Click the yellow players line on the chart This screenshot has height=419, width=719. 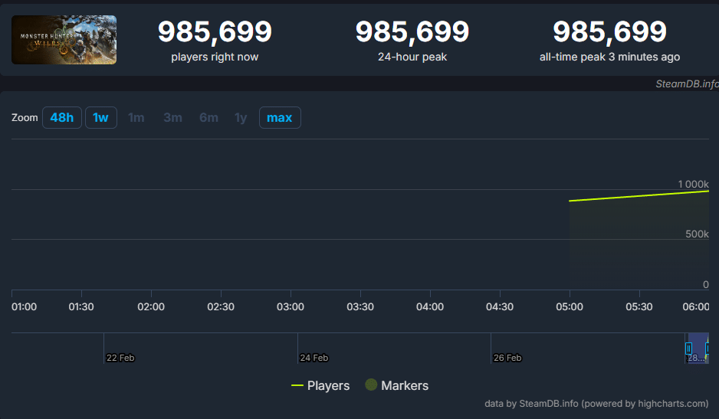(x=639, y=196)
